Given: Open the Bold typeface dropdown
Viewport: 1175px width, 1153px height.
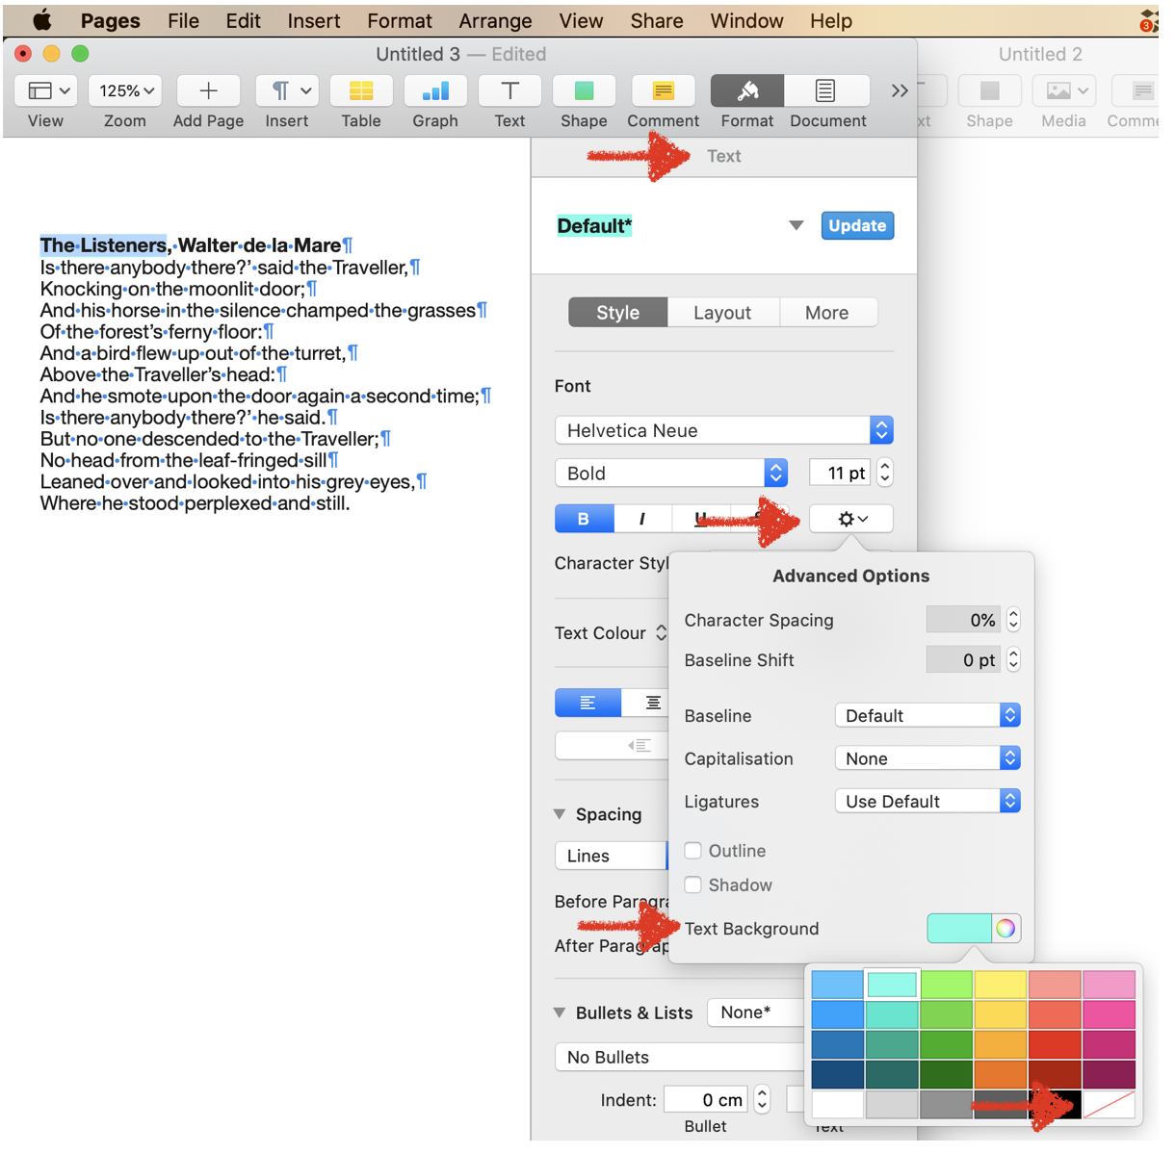Looking at the screenshot, I should (x=671, y=473).
